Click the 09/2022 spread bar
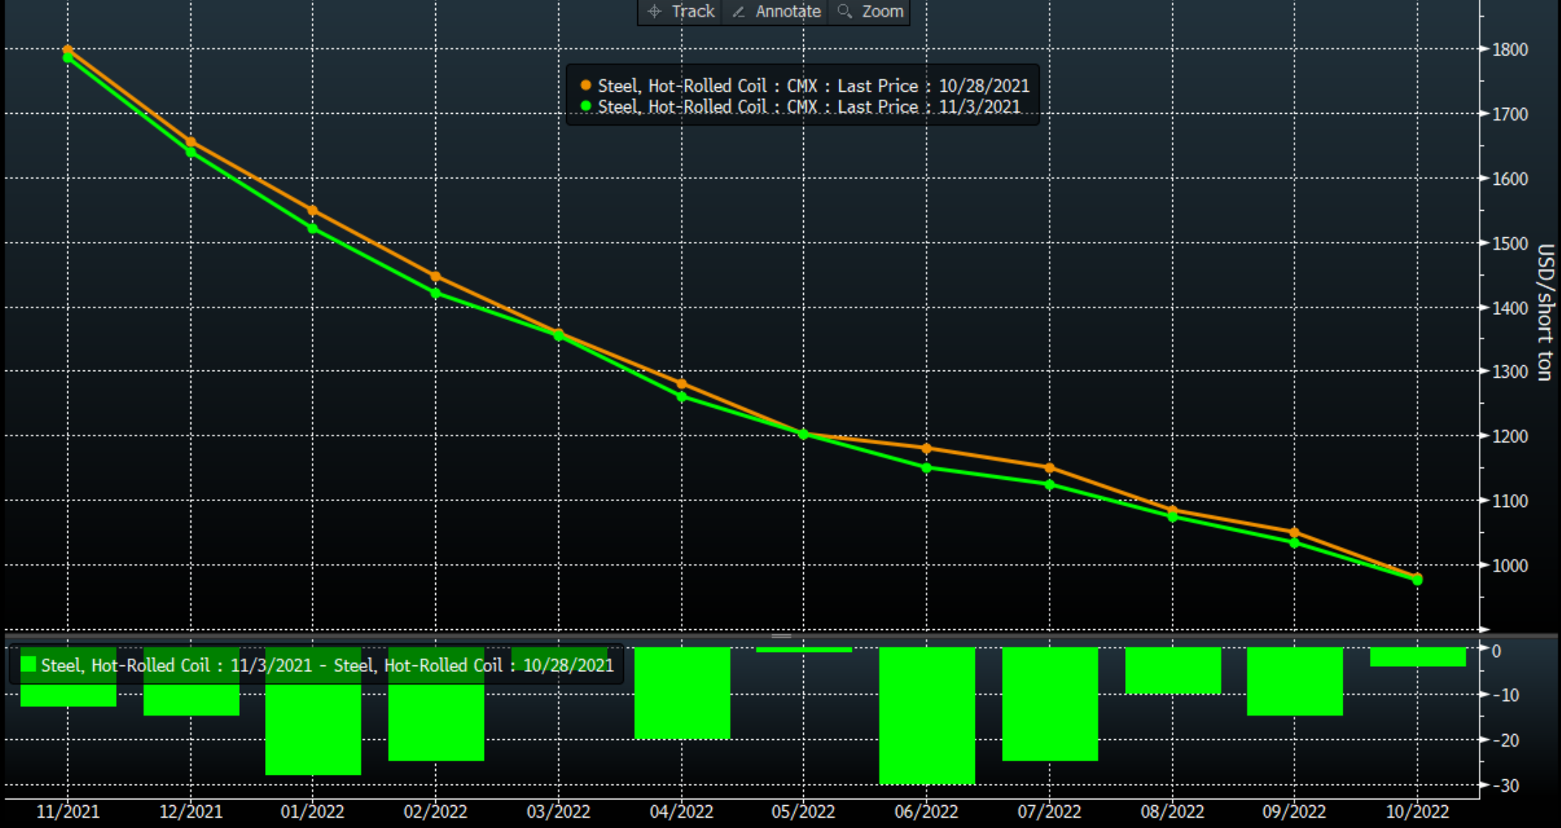Screen dimensions: 1561x828 1295,681
